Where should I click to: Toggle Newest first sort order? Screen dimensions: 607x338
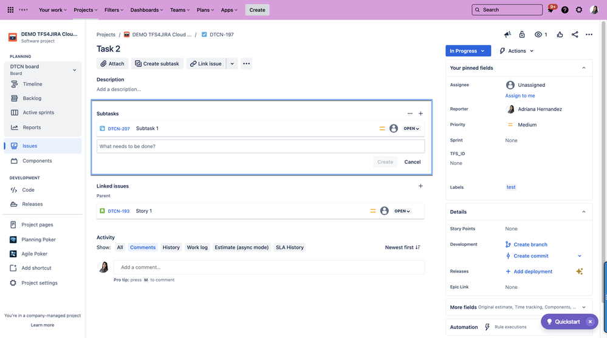[403, 248]
